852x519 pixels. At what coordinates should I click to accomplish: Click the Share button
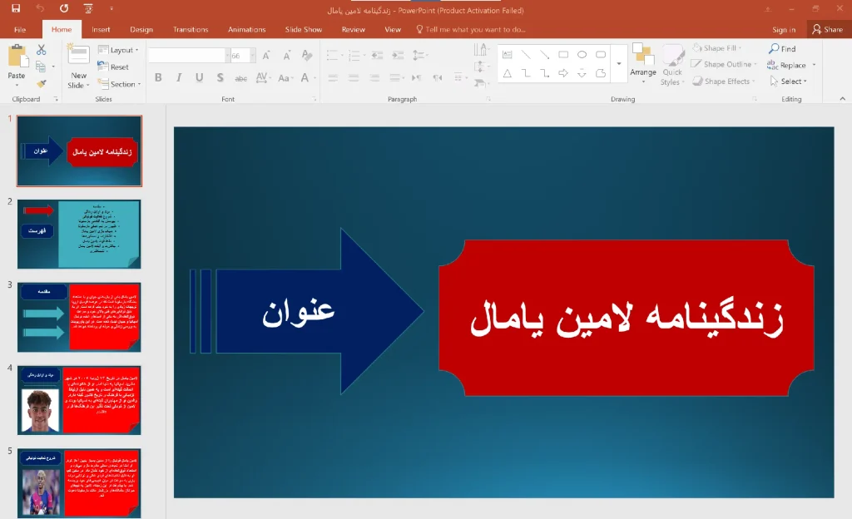click(828, 29)
